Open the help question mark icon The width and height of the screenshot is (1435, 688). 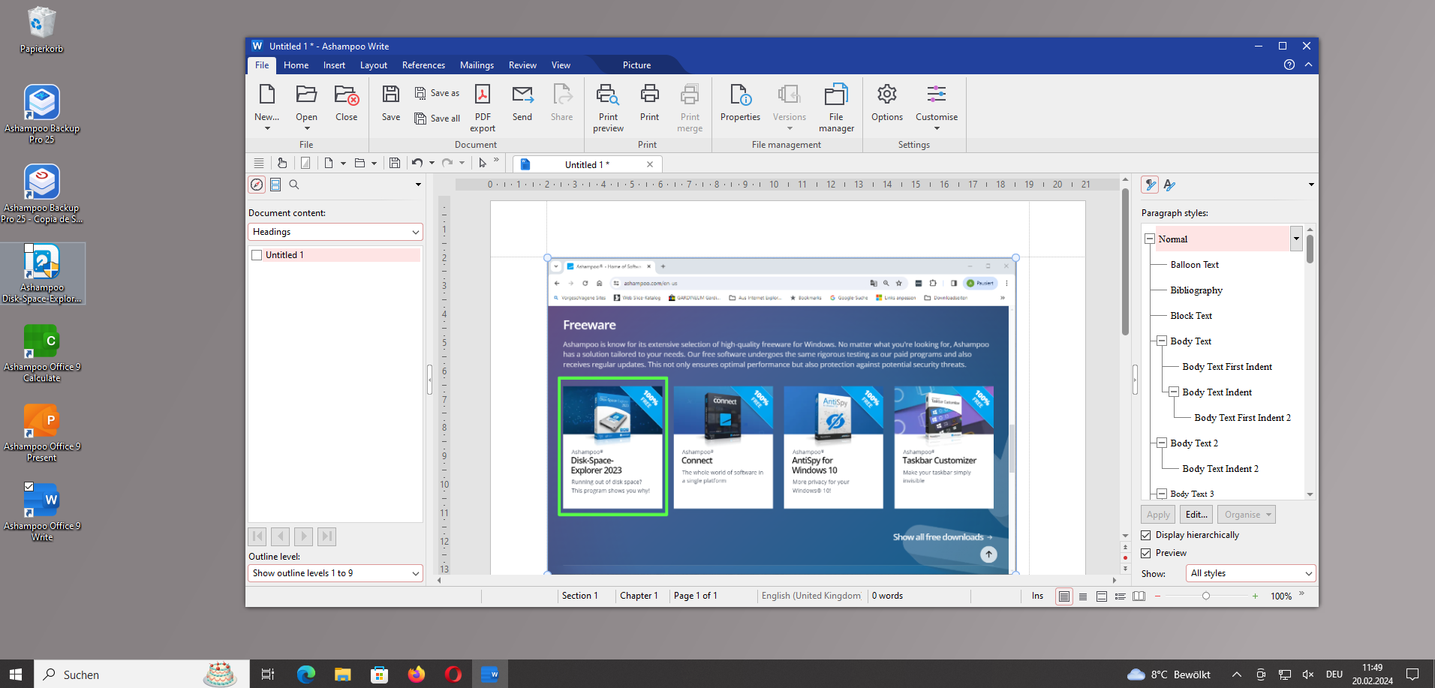1289,65
